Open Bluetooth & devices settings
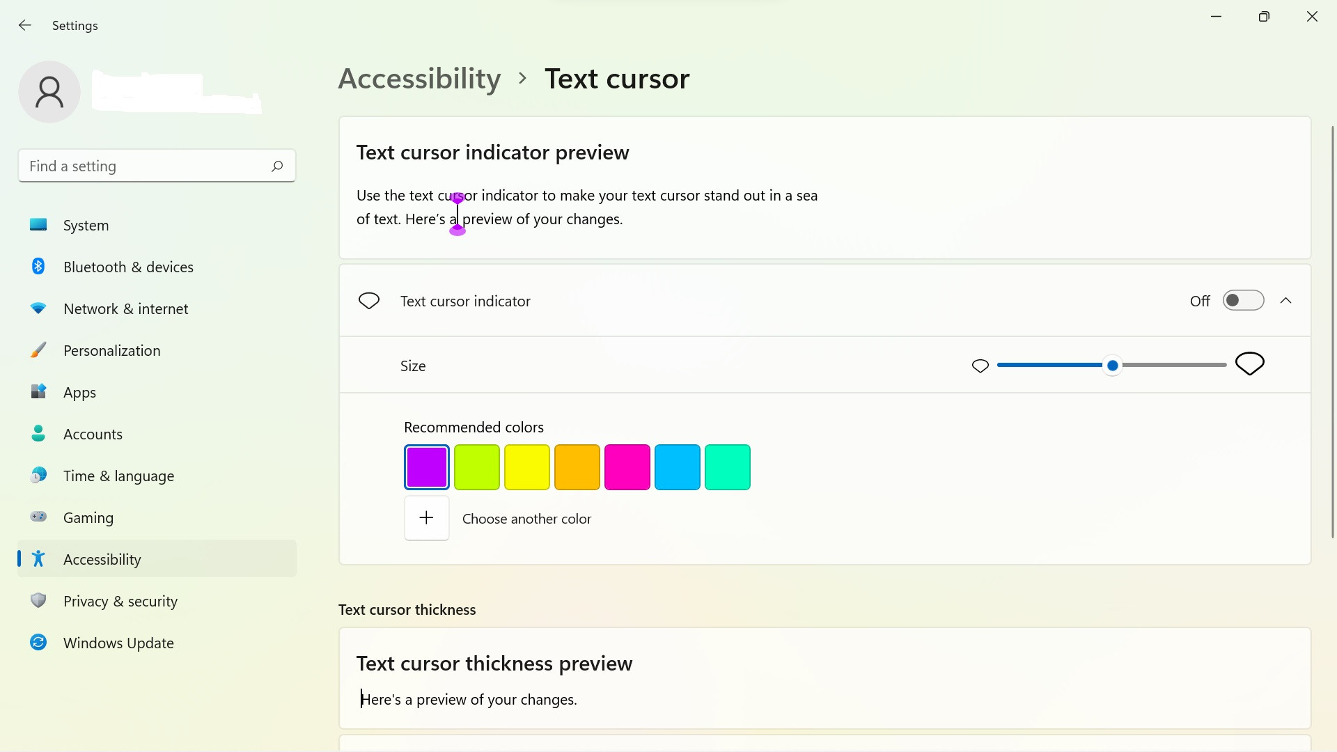The width and height of the screenshot is (1337, 752). click(x=157, y=267)
